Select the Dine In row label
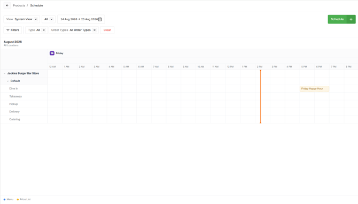This screenshot has width=358, height=204. click(x=14, y=88)
